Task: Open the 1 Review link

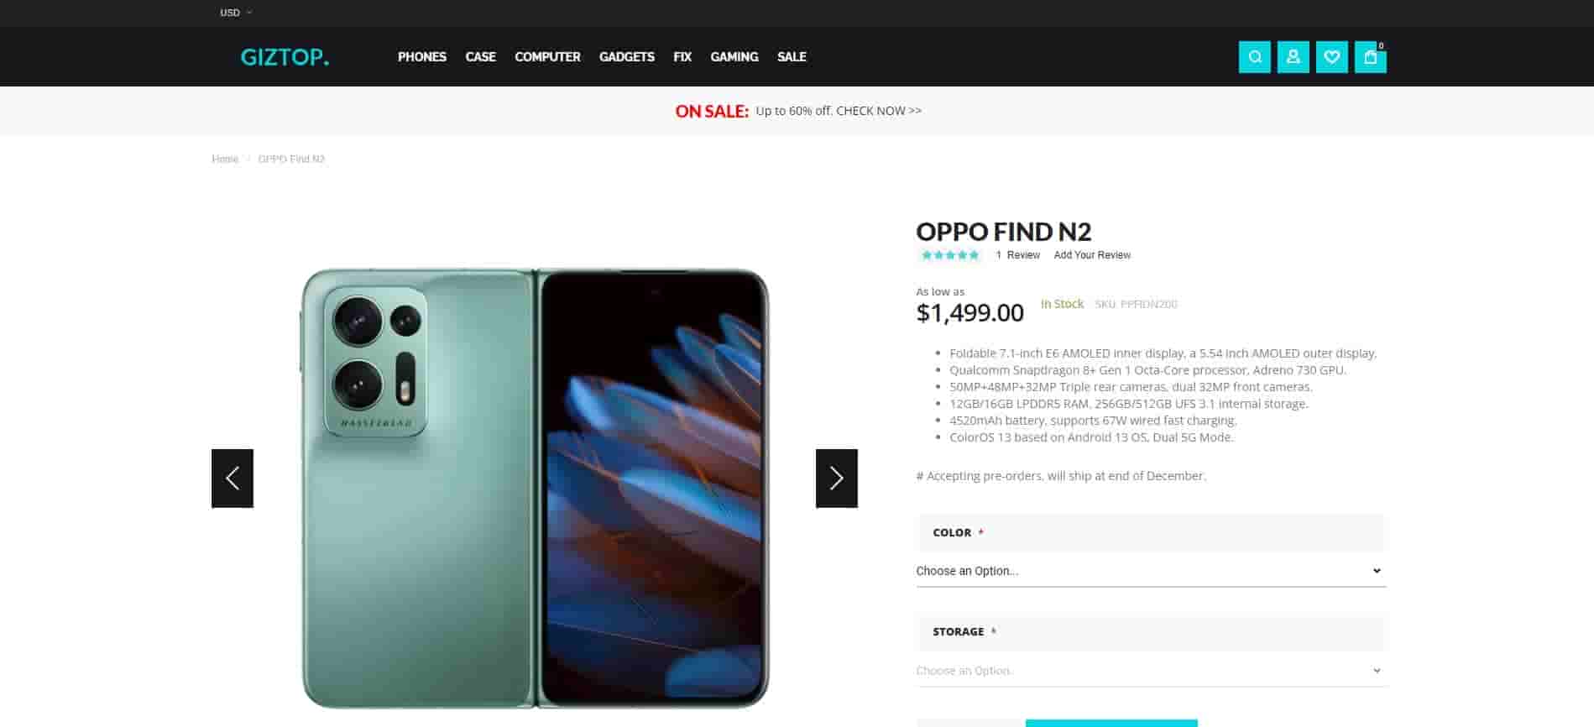Action: 1018,255
